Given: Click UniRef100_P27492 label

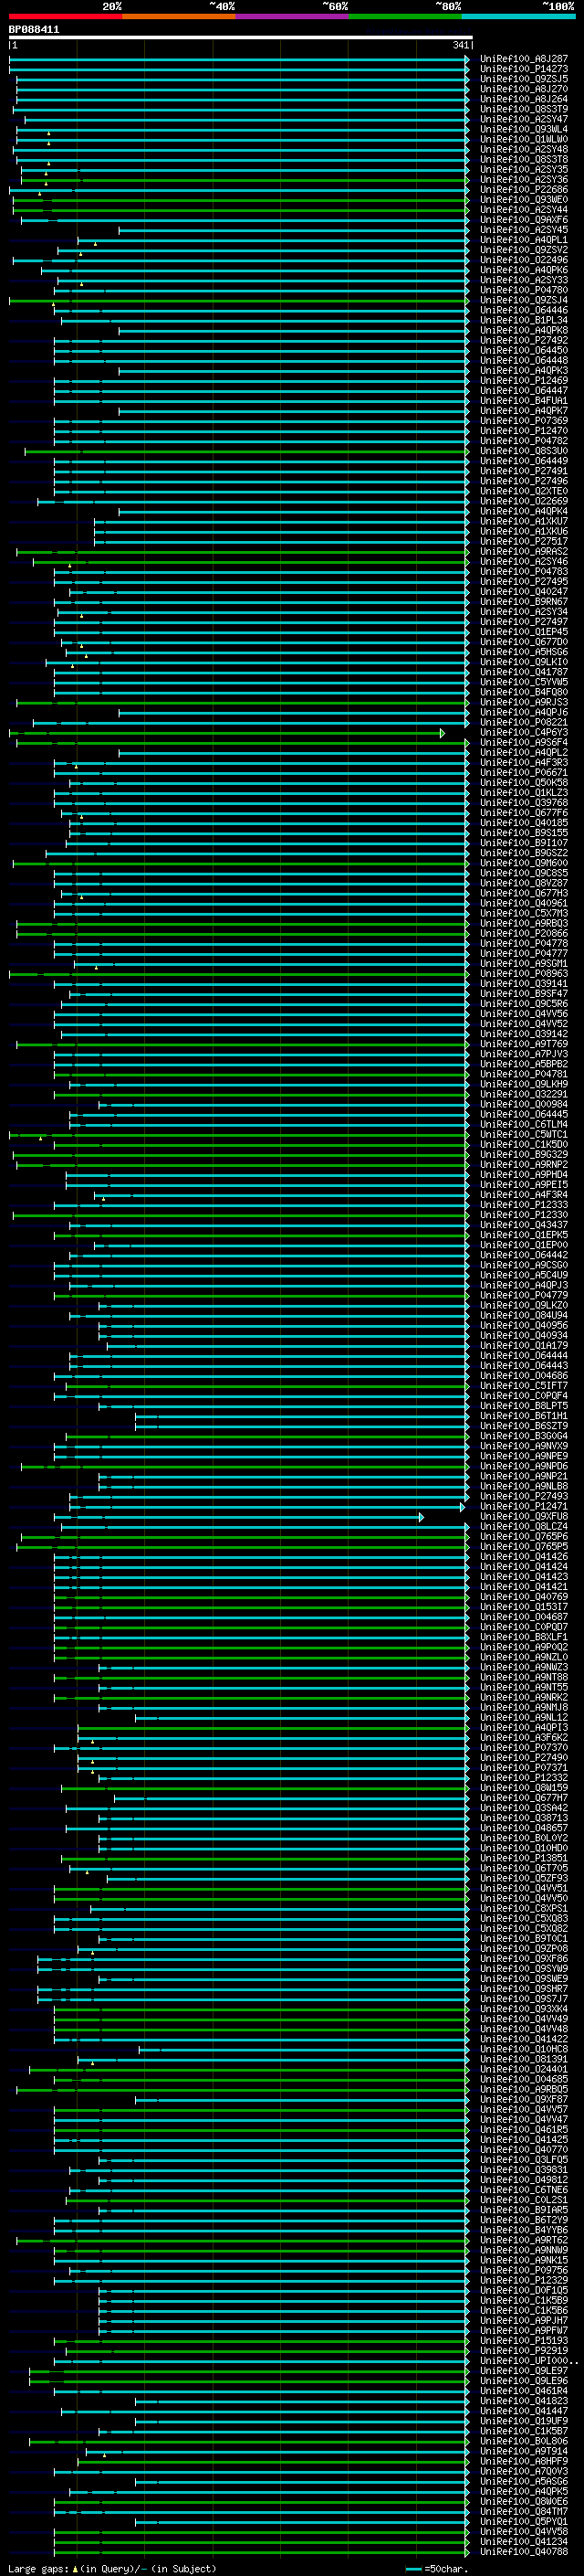Looking at the screenshot, I should click(524, 340).
